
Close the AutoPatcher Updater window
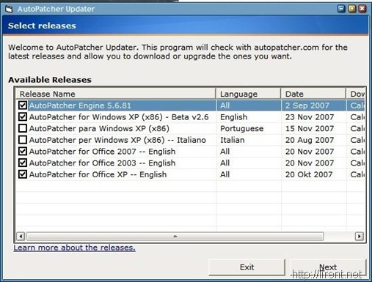point(362,9)
